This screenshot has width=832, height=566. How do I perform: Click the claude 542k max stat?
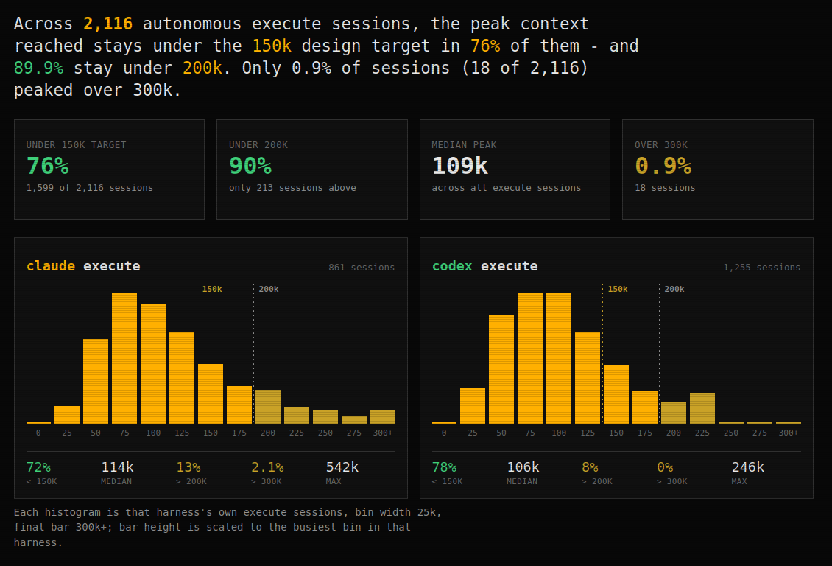point(342,467)
